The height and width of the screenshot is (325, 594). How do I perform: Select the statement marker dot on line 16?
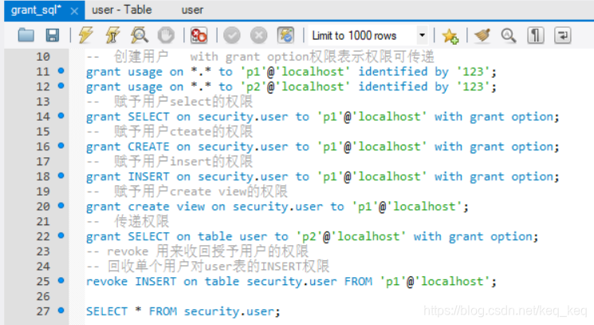tap(61, 145)
